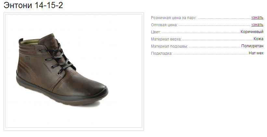Click the 'Энтони 14-15-2' product title
Viewport: 267px width, 137px height.
point(33,5)
